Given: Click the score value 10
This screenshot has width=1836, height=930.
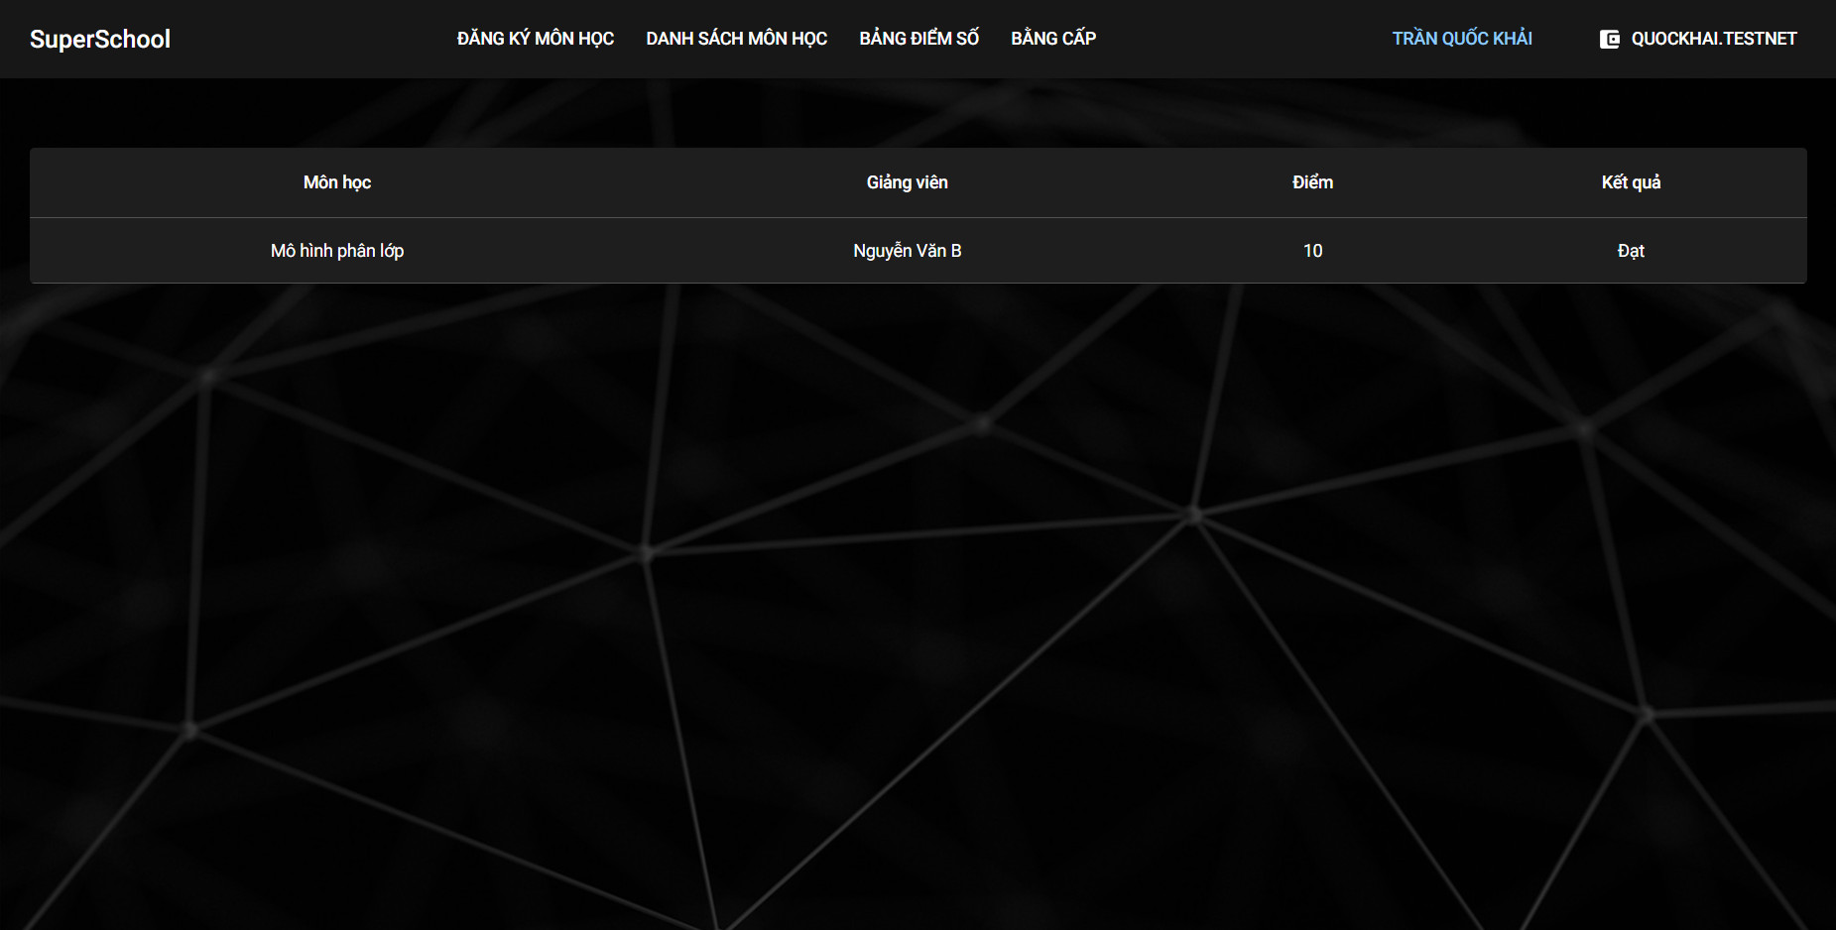Looking at the screenshot, I should point(1312,251).
